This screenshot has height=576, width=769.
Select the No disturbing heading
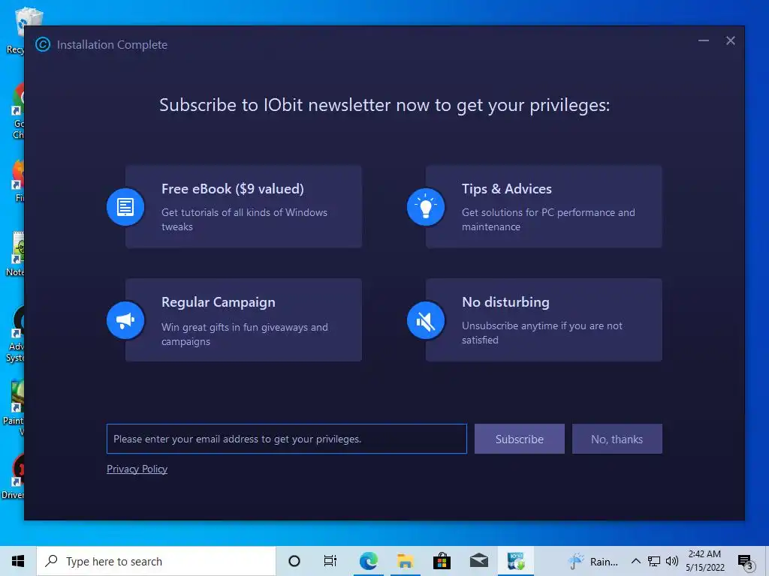(x=505, y=302)
